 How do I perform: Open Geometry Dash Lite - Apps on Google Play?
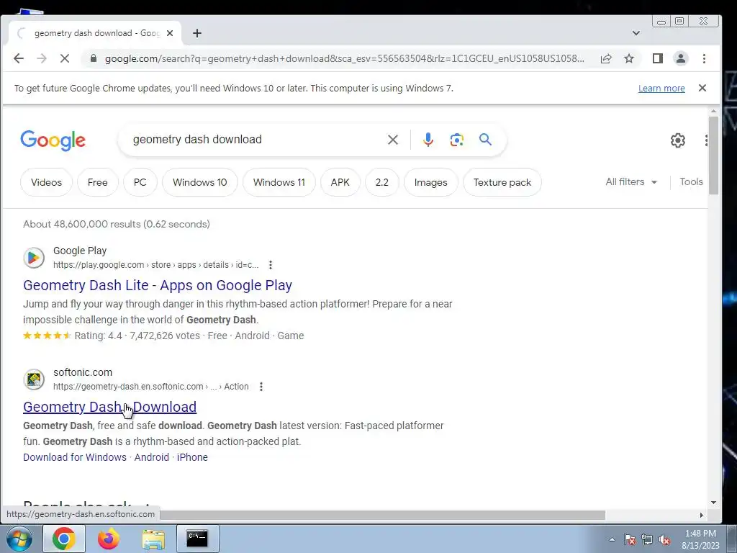(158, 285)
